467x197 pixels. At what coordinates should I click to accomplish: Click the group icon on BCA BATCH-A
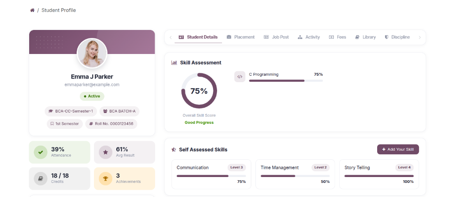coord(105,111)
